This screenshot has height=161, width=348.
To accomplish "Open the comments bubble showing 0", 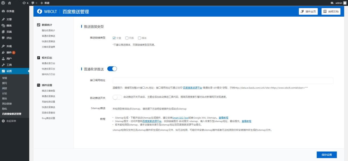I will coord(34,3).
